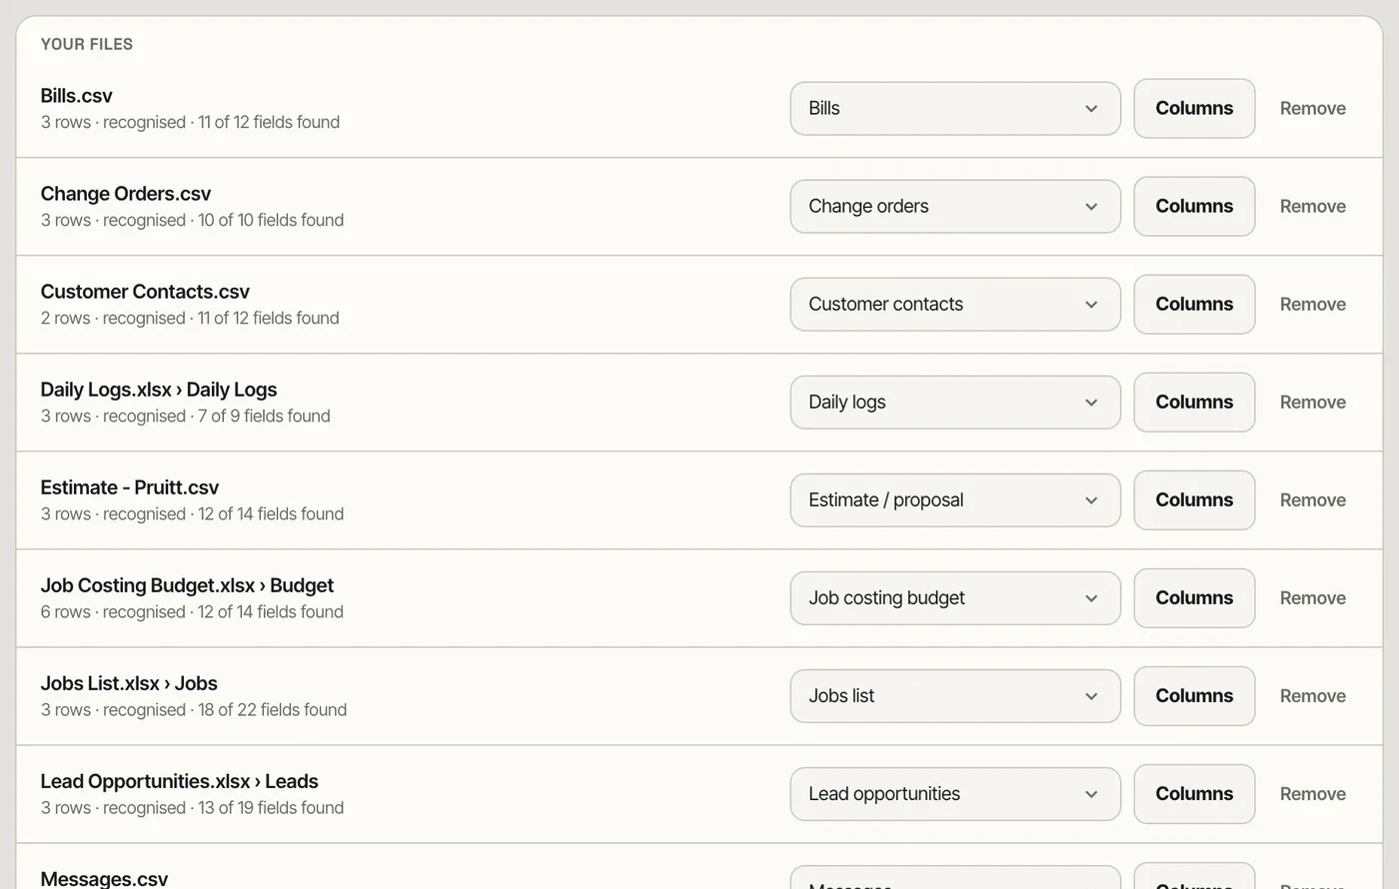Click Columns for Estimate - Pruitt.csv
1399x889 pixels.
pos(1194,499)
